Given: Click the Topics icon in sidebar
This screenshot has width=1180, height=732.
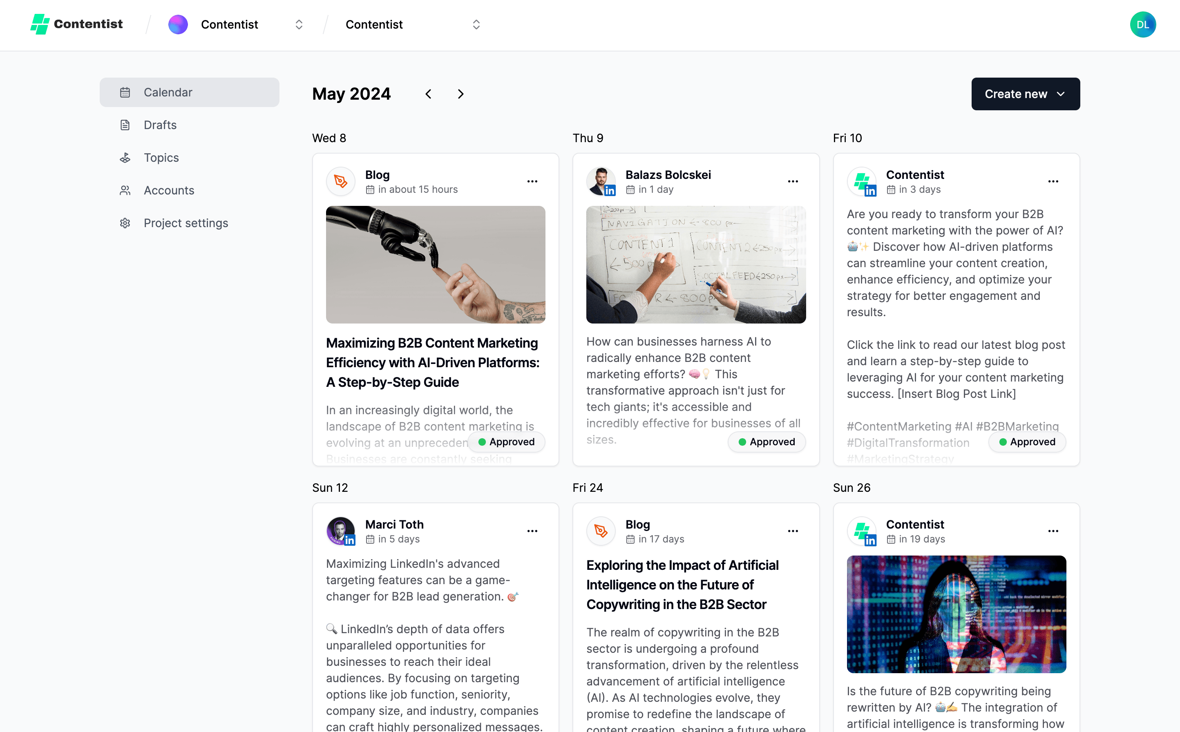Looking at the screenshot, I should tap(125, 158).
